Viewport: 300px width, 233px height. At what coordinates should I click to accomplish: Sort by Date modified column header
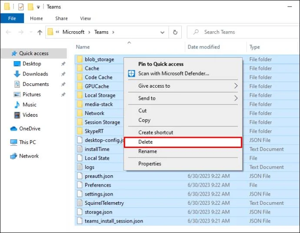203,47
